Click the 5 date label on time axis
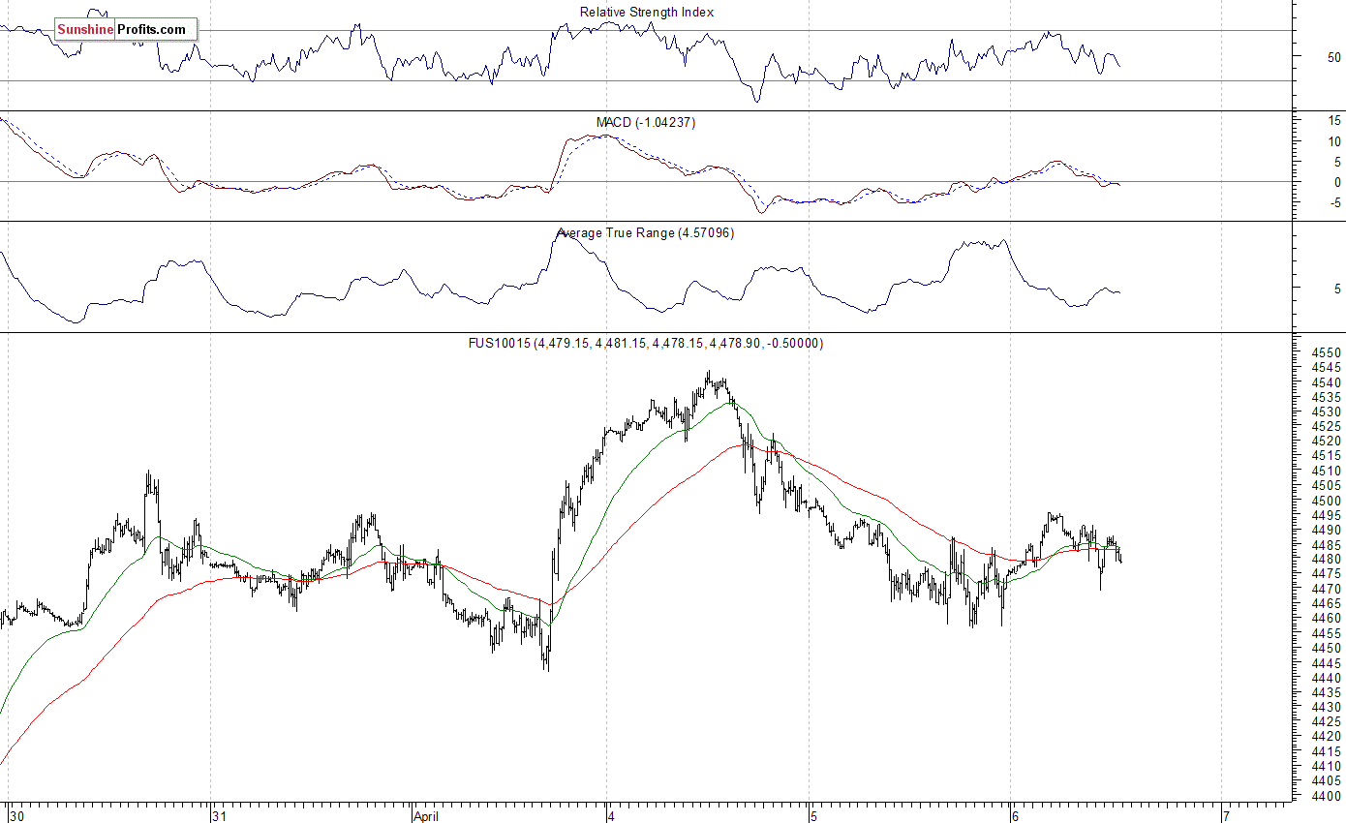1346x823 pixels. pos(814,815)
